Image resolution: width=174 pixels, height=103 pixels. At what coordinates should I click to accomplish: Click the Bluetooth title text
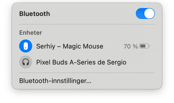click(35, 14)
